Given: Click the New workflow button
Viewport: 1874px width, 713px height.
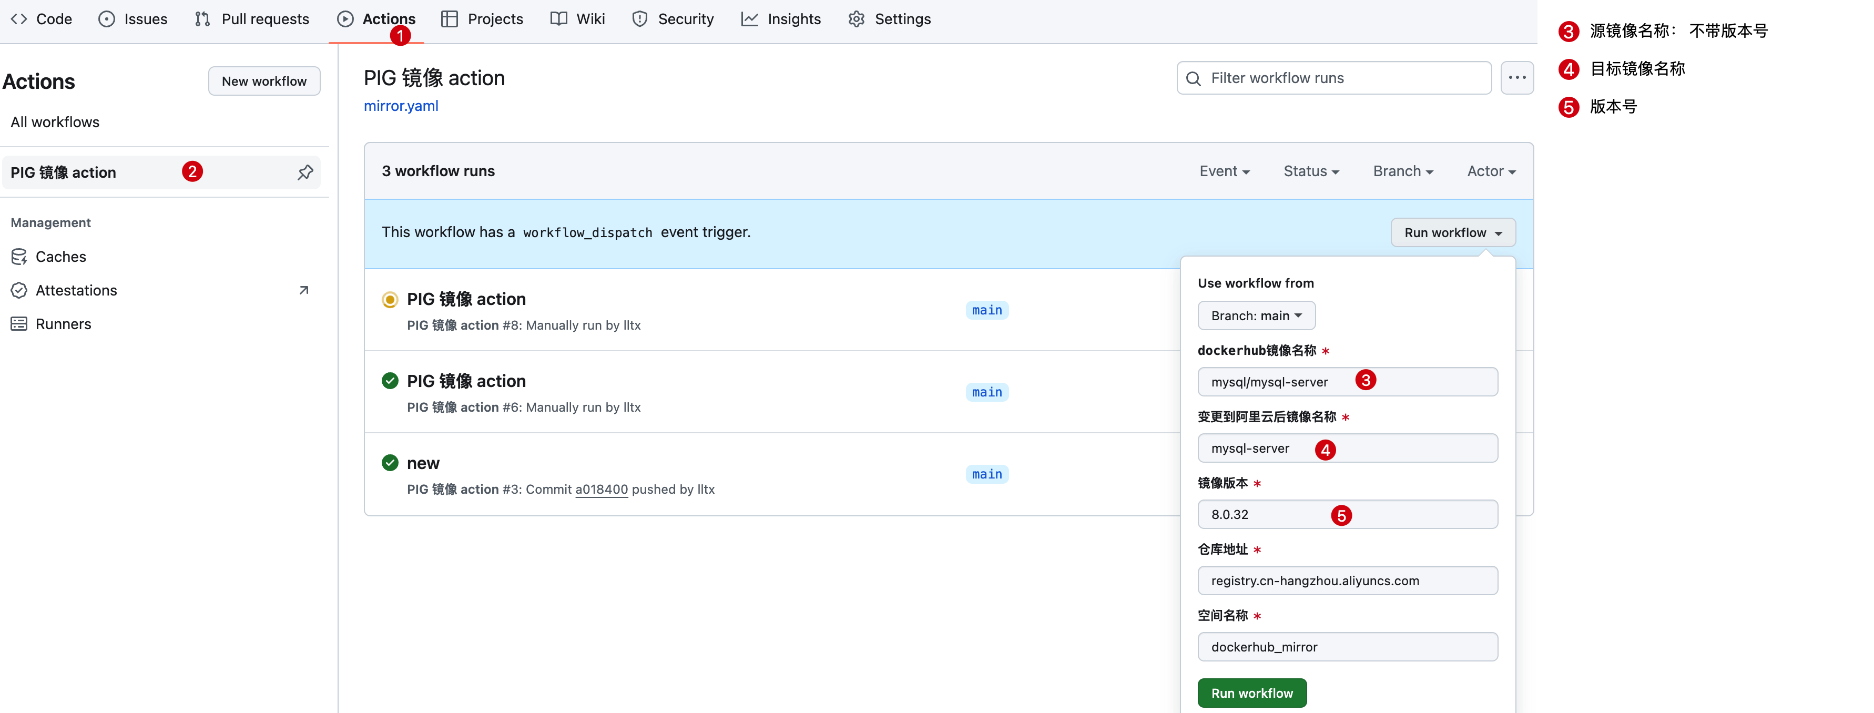Looking at the screenshot, I should click(x=264, y=82).
